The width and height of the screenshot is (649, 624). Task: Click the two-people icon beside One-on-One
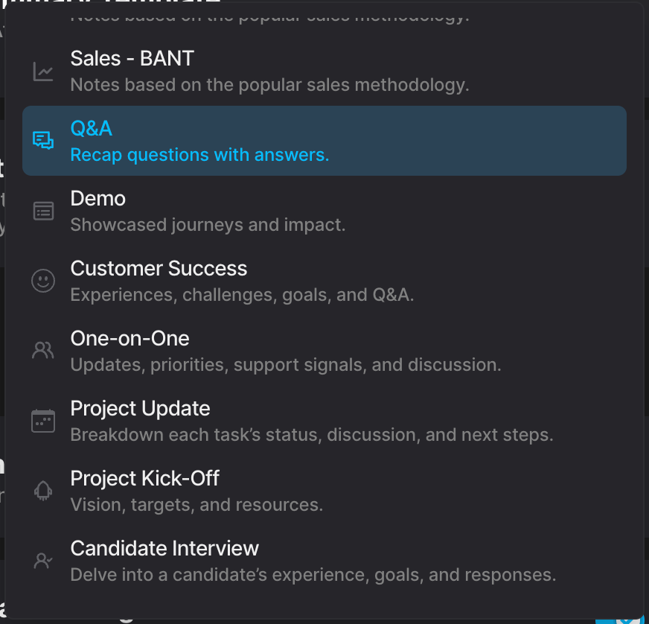[43, 351]
